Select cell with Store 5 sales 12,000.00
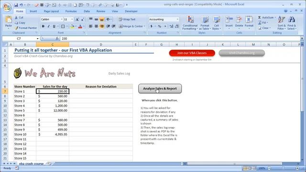This screenshot has height=172, width=306. [x=53, y=110]
